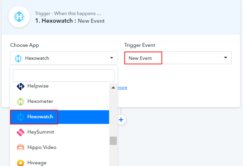Click the Helpwise app icon
This screenshot has height=166, width=243.
point(20,87)
